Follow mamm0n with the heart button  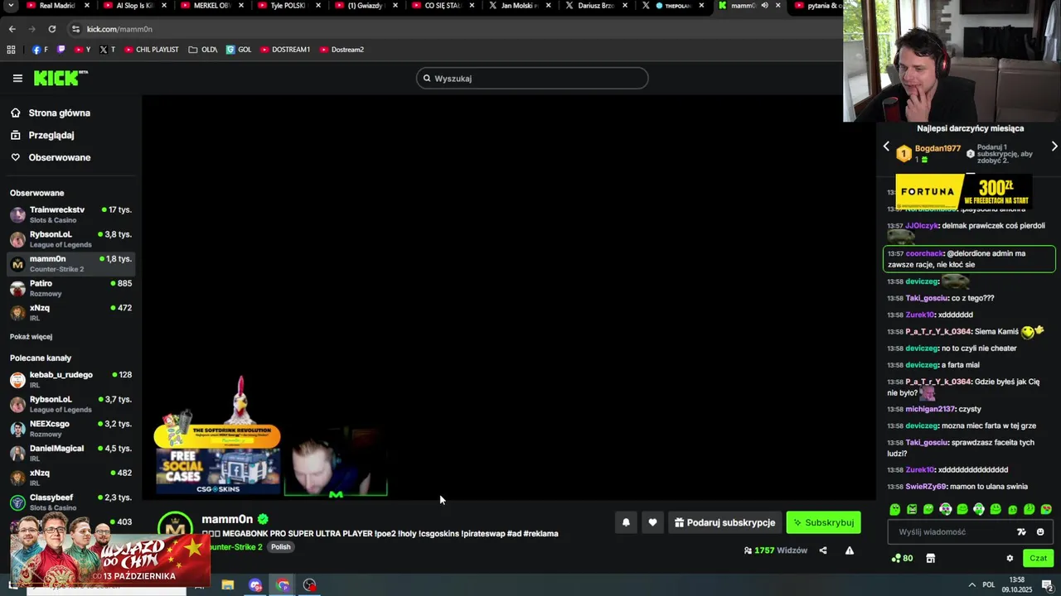(x=652, y=522)
